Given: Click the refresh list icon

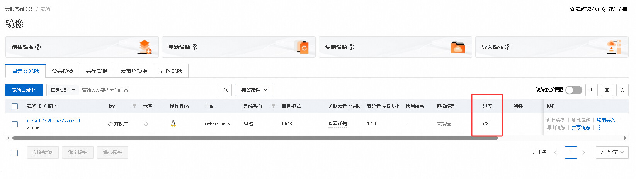Looking at the screenshot, I should point(622,90).
